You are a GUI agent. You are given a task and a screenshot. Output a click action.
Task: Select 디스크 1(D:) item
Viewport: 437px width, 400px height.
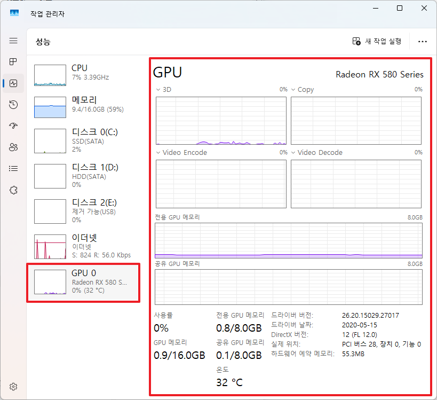(x=83, y=176)
